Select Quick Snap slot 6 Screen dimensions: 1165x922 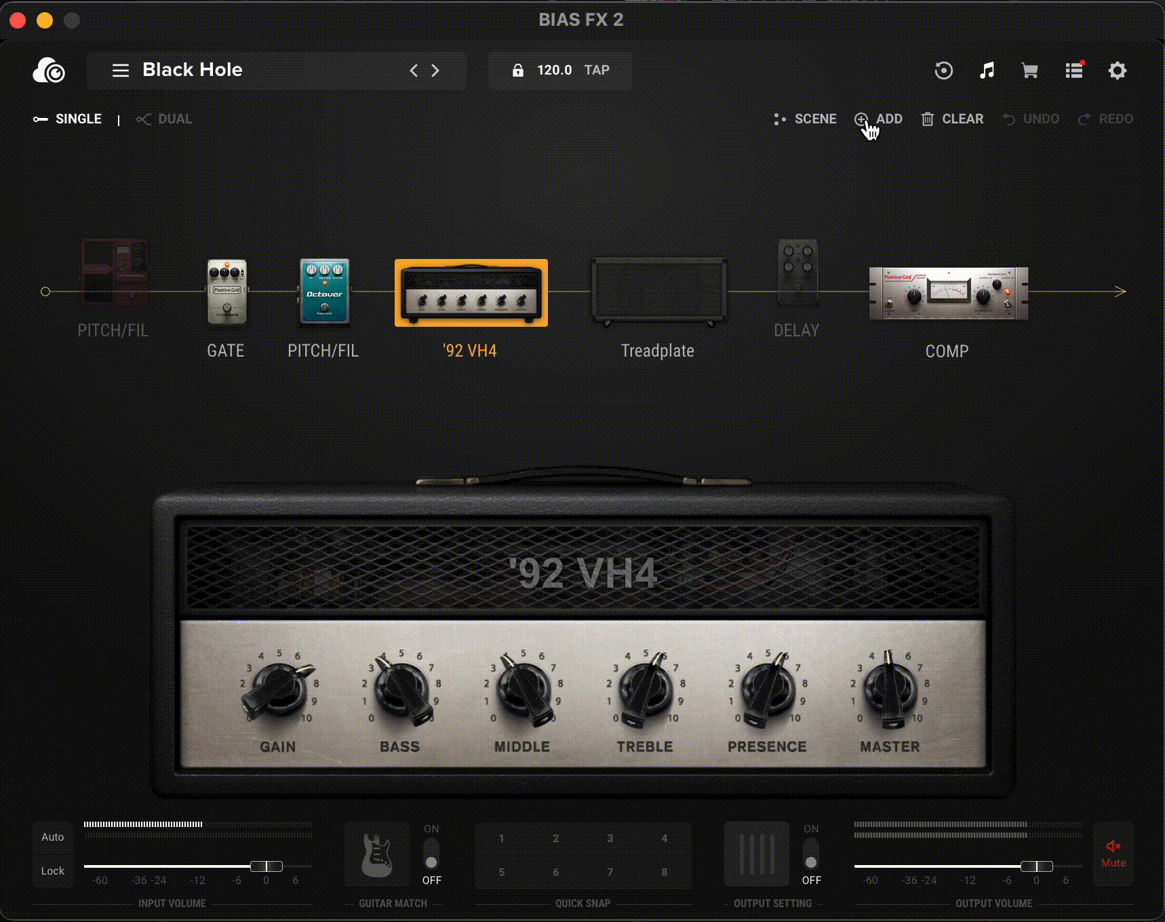(x=556, y=873)
